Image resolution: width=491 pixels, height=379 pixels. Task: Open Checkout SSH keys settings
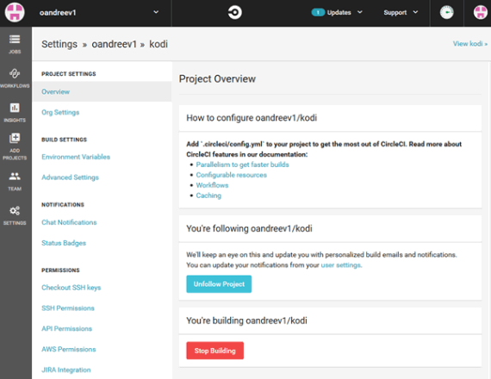[71, 288]
